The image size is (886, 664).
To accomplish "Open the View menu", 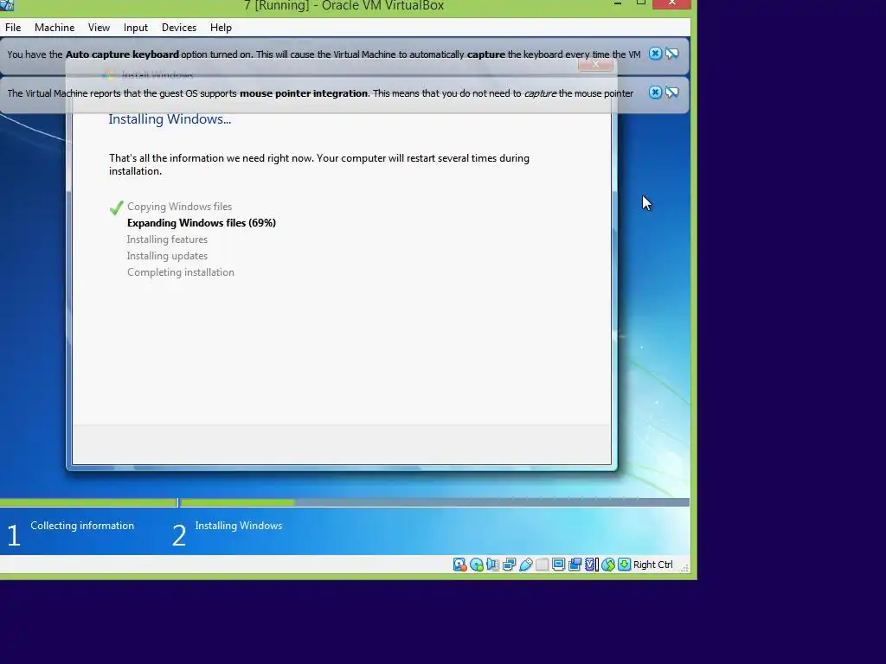I will pos(99,28).
